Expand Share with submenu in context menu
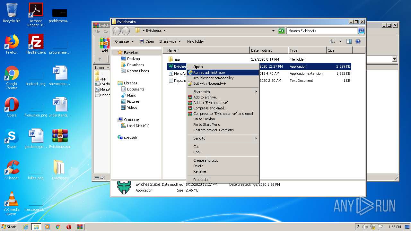The height and width of the screenshot is (231, 411). (x=223, y=92)
